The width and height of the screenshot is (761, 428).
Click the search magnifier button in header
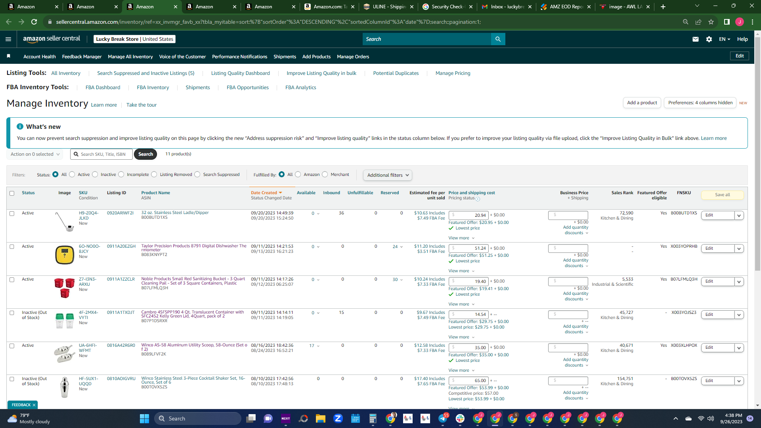[498, 39]
